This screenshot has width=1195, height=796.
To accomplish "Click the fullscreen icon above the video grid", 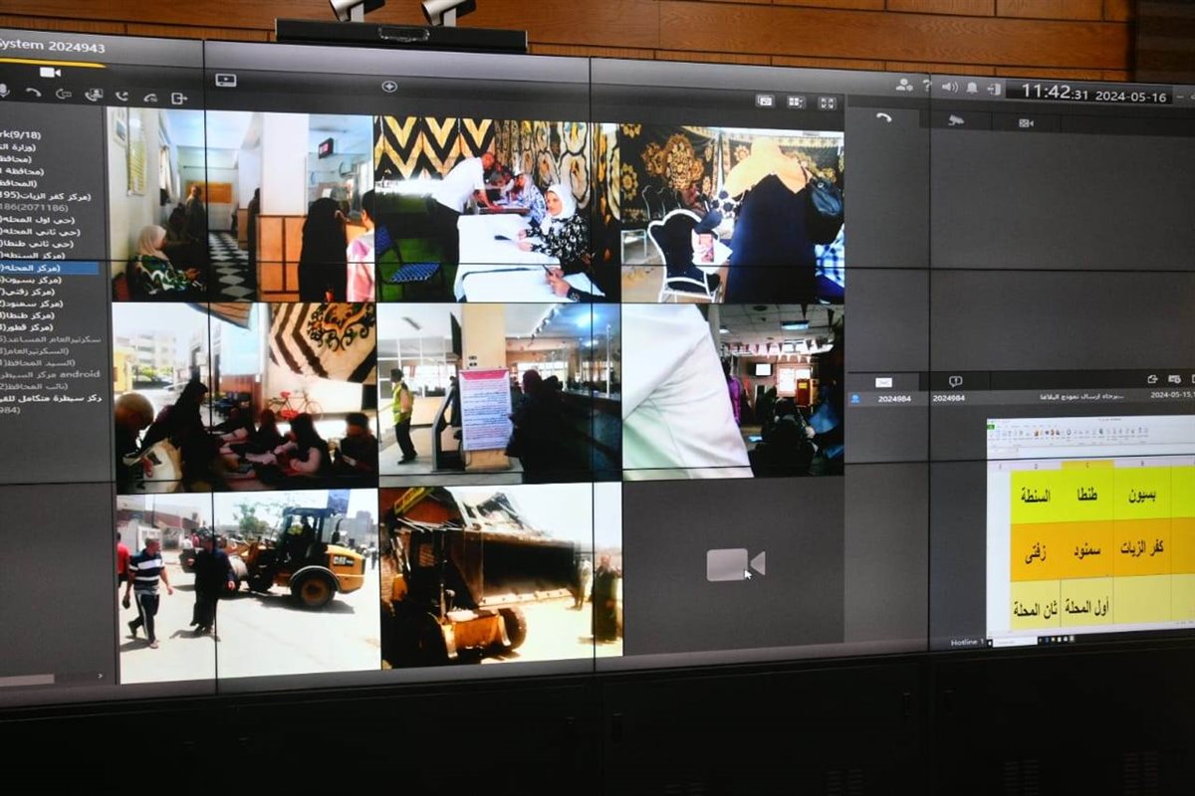I will pos(828,101).
